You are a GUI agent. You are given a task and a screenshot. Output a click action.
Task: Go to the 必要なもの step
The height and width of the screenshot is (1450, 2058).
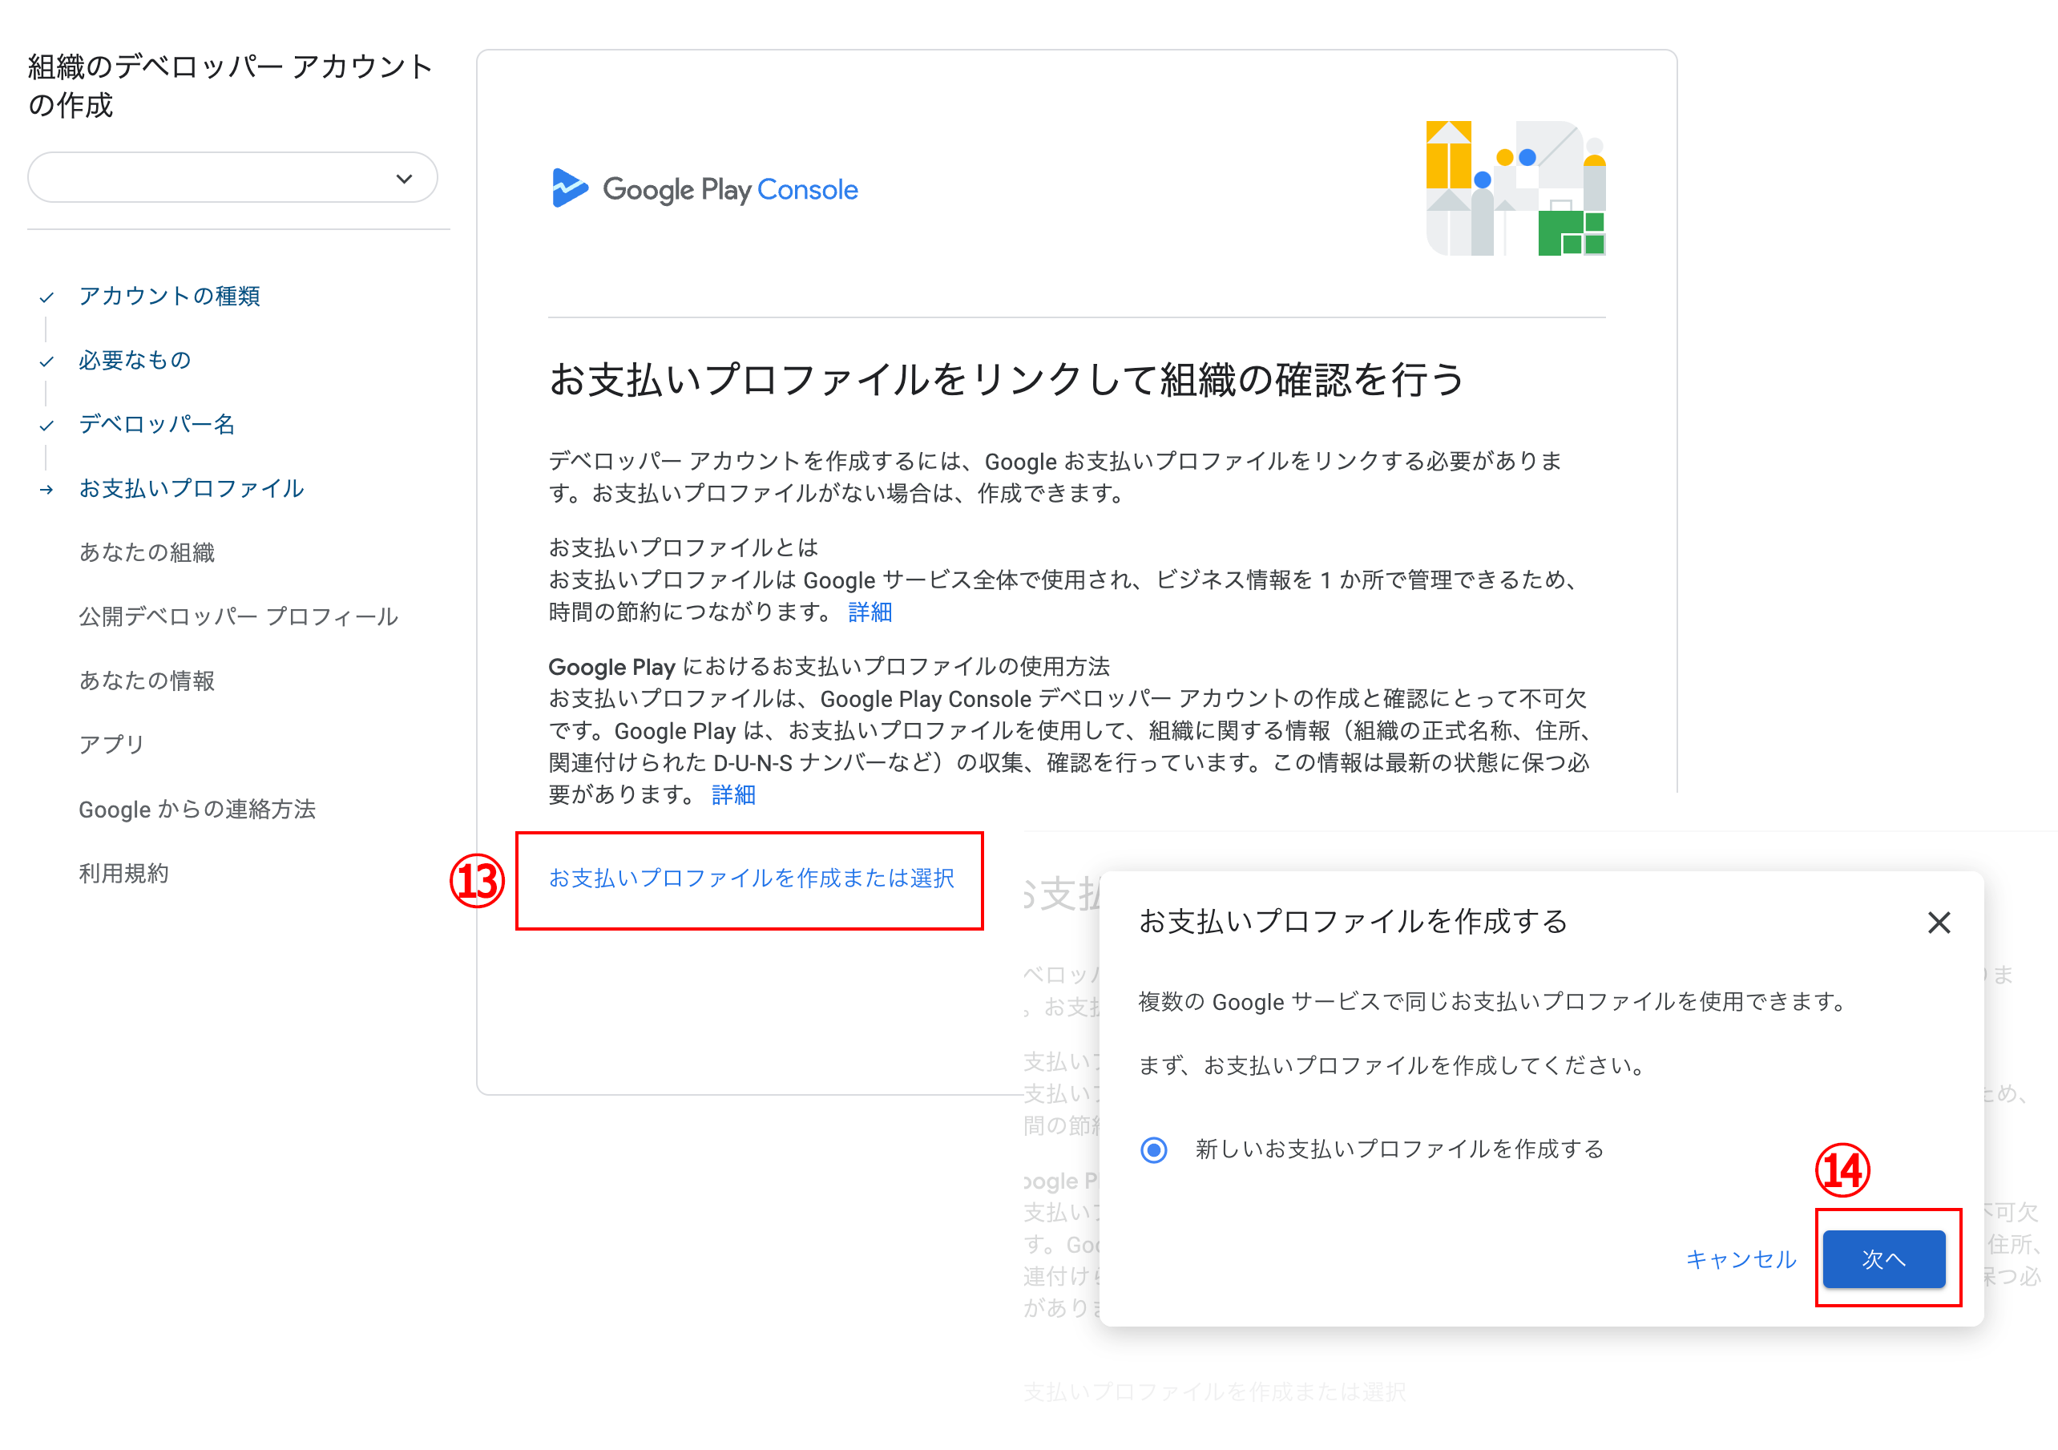coord(135,361)
